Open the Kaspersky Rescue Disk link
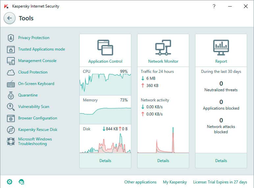 38,130
